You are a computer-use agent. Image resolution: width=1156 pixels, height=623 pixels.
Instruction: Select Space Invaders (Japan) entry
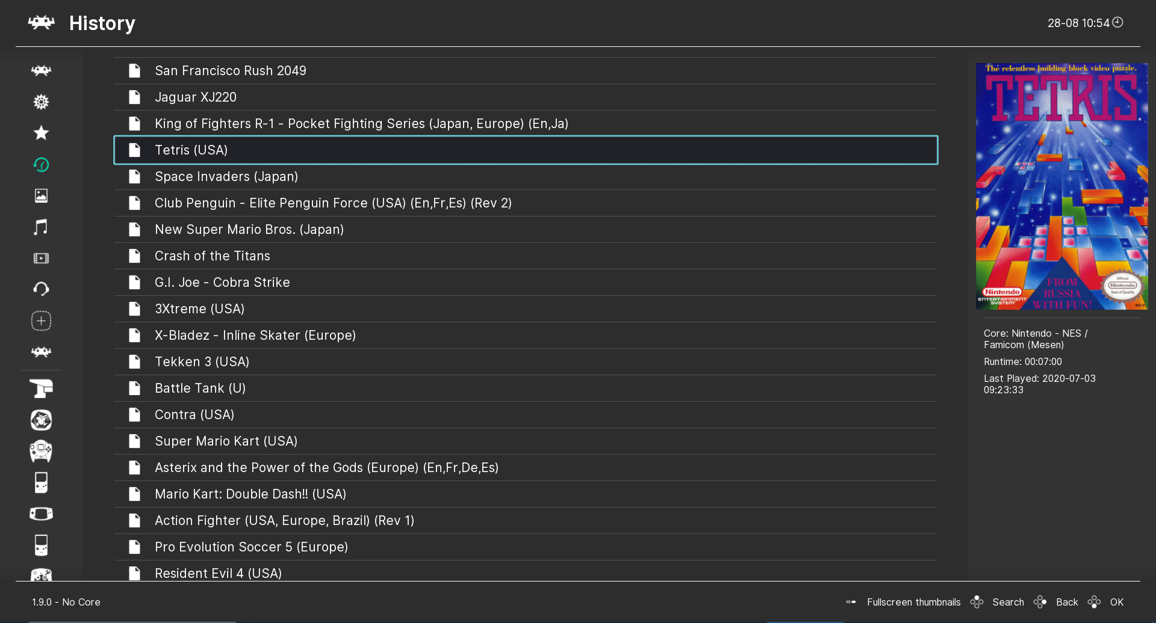tap(525, 176)
